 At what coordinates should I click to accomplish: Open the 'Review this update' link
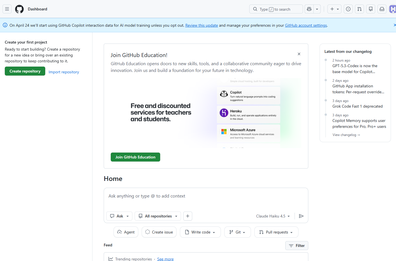pos(202,25)
